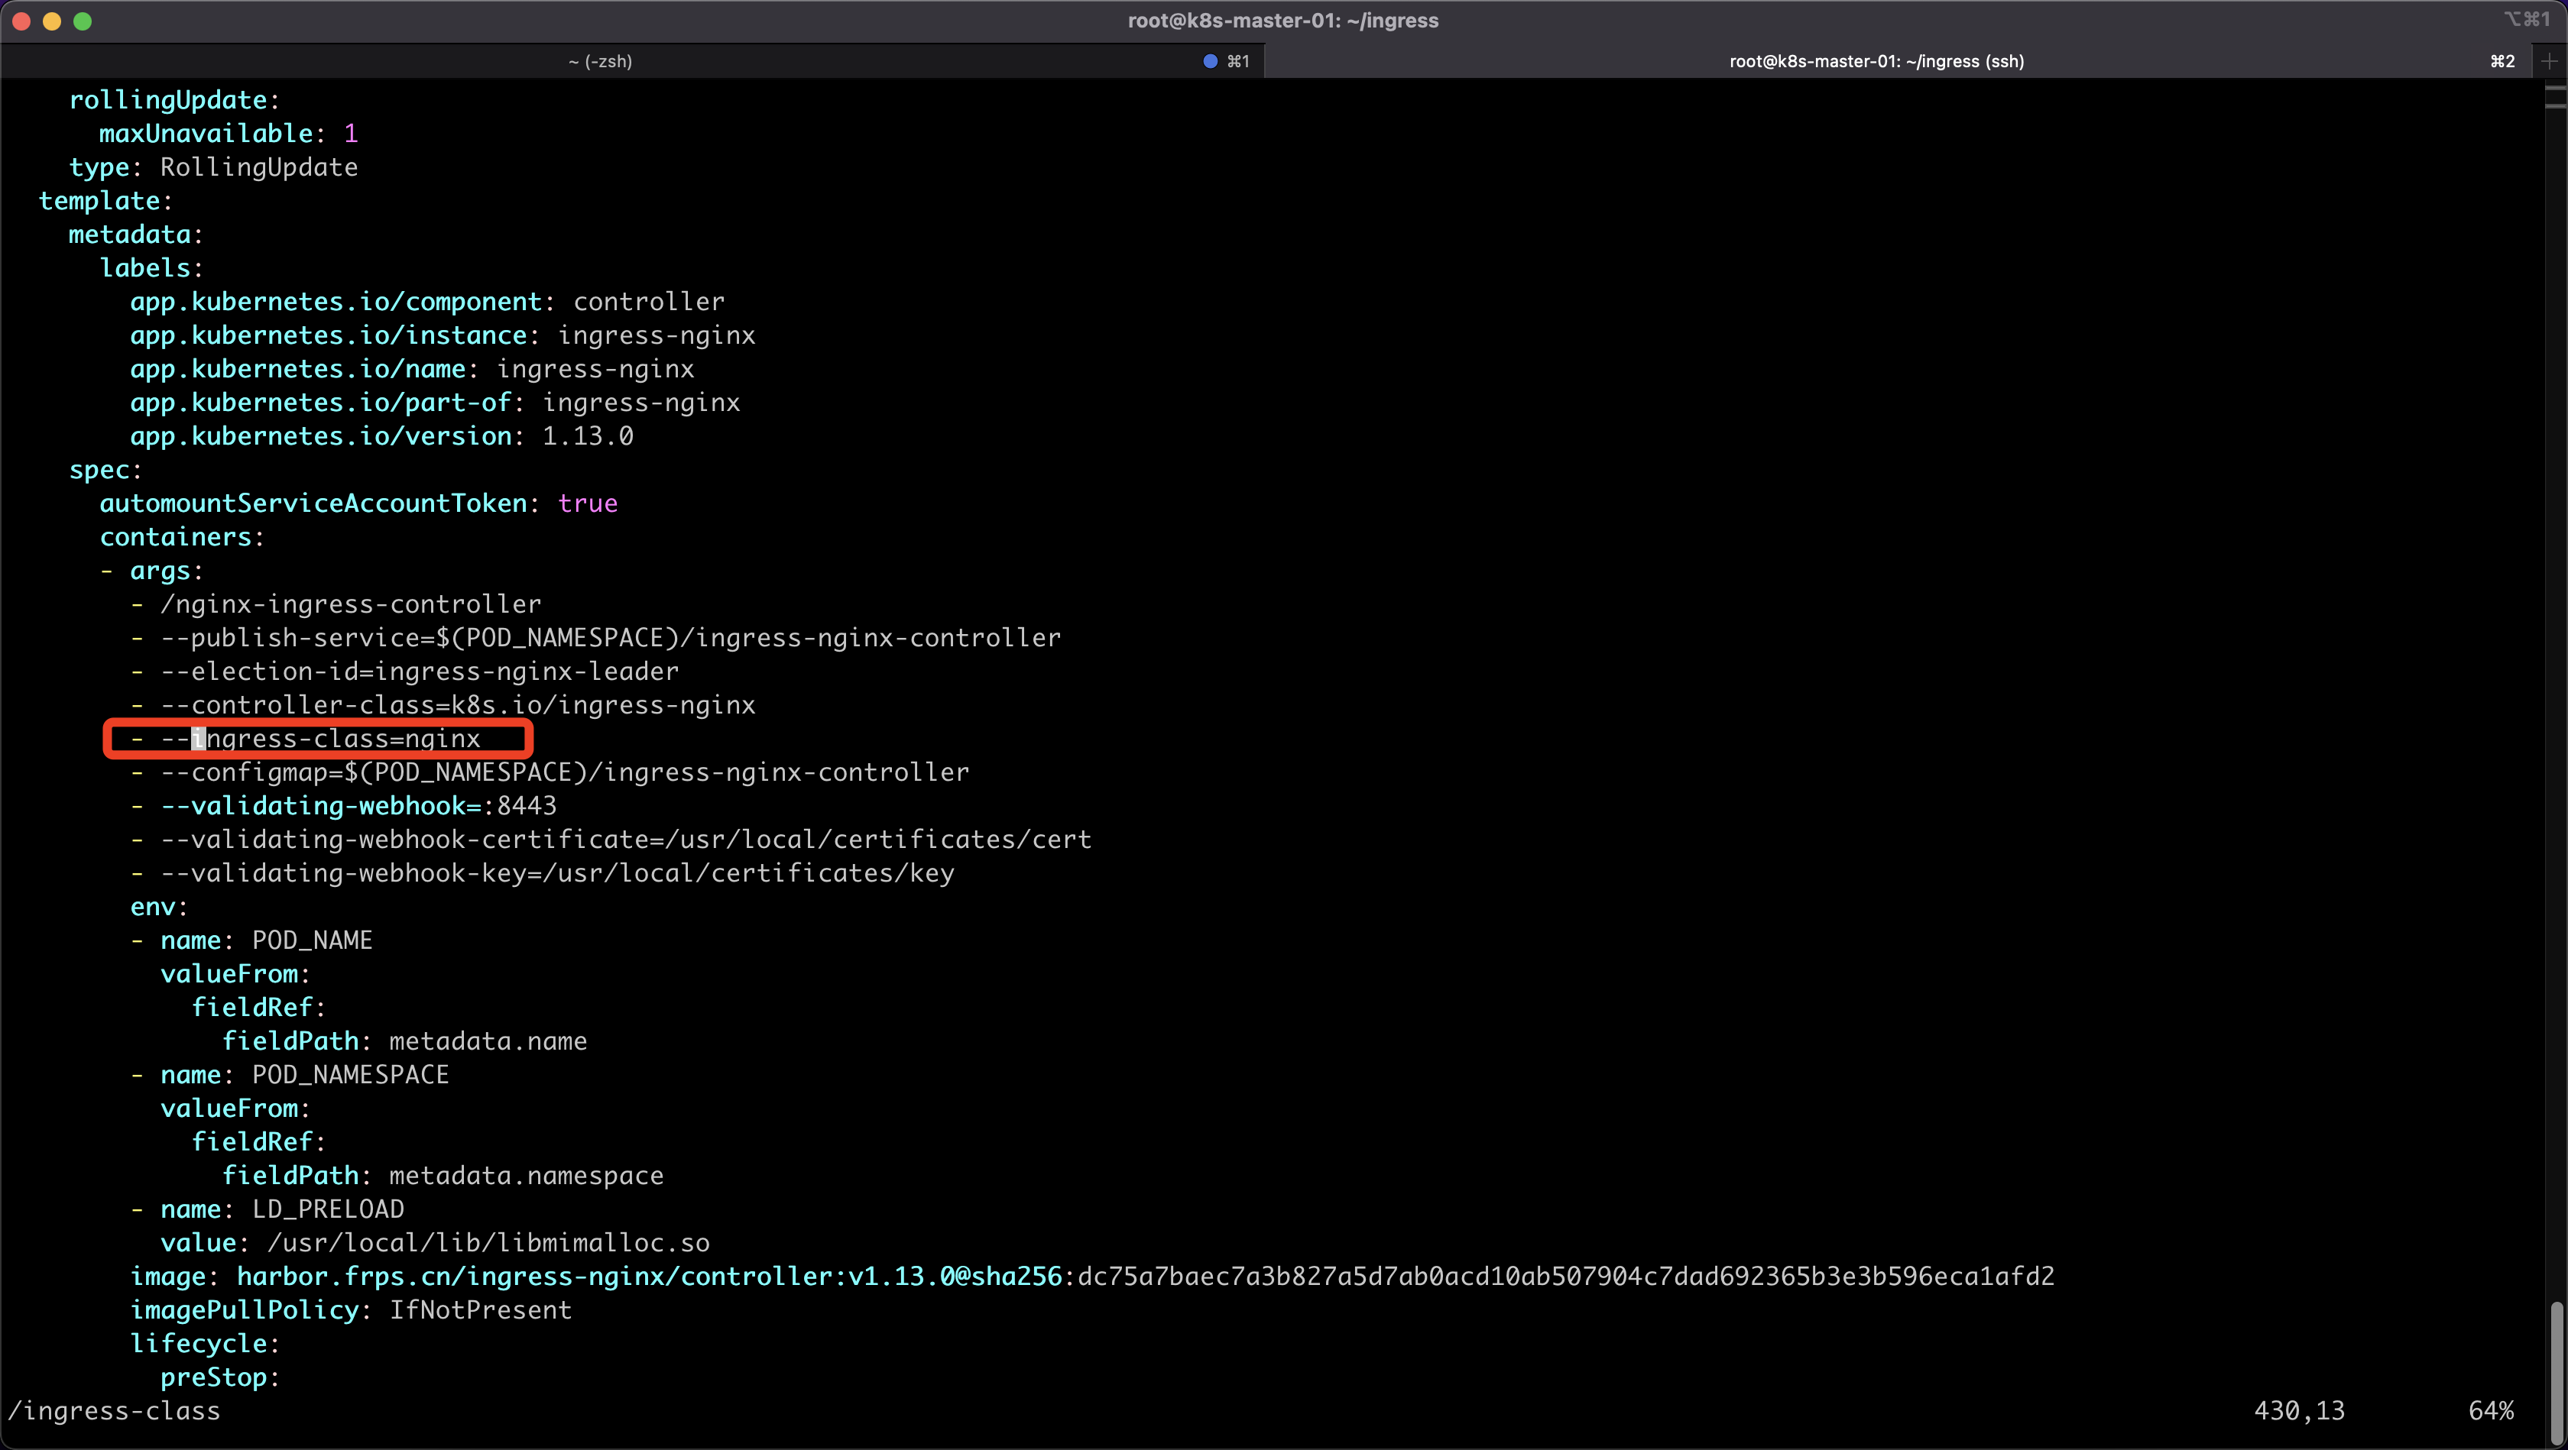Click the ⌘2 shortcut badge on the ssh tab

tap(2502, 61)
